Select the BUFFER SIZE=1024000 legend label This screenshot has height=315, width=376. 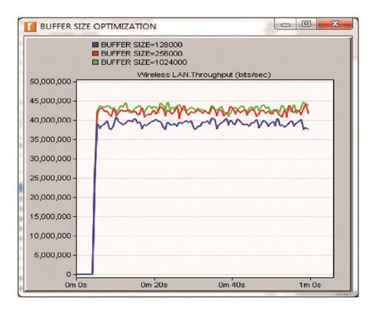144,63
